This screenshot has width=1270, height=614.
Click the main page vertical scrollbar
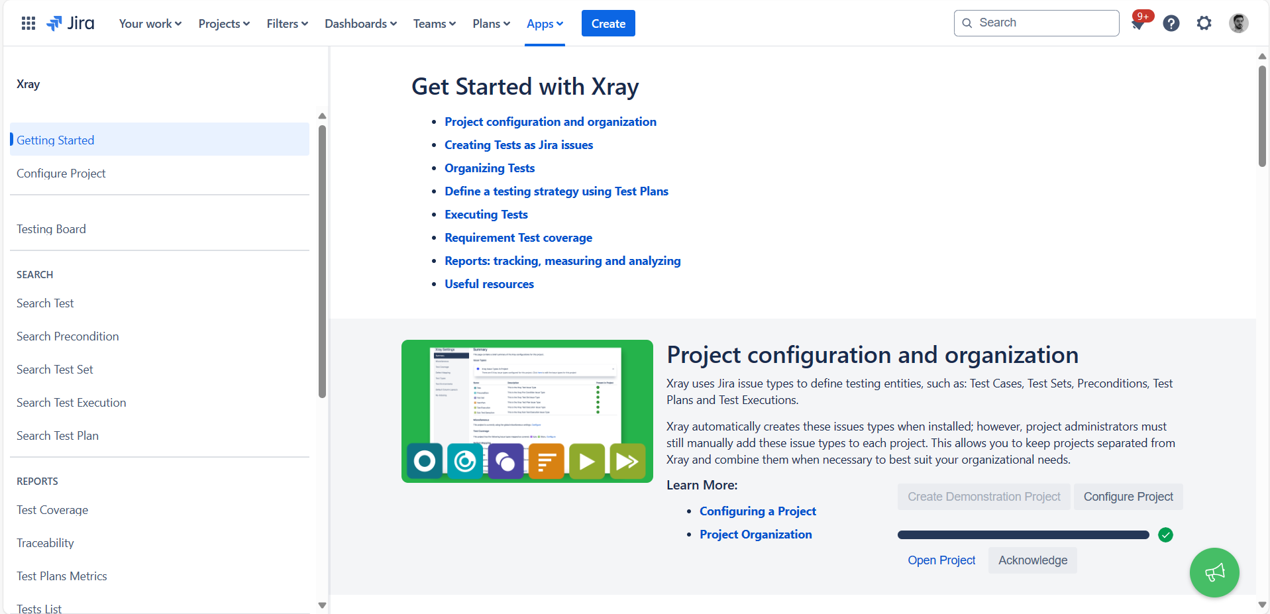[1262, 116]
